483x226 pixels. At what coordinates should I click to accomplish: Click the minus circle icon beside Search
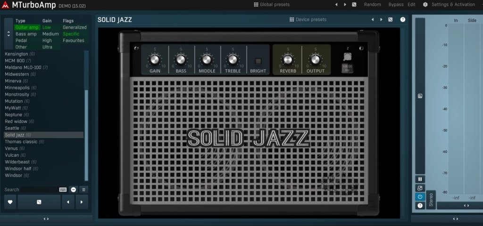click(x=74, y=189)
